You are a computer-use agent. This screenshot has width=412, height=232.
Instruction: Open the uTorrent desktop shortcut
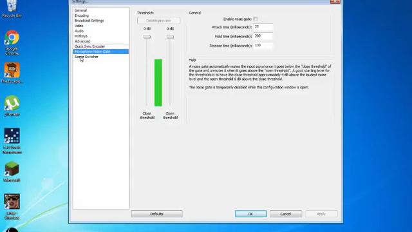pyautogui.click(x=12, y=106)
